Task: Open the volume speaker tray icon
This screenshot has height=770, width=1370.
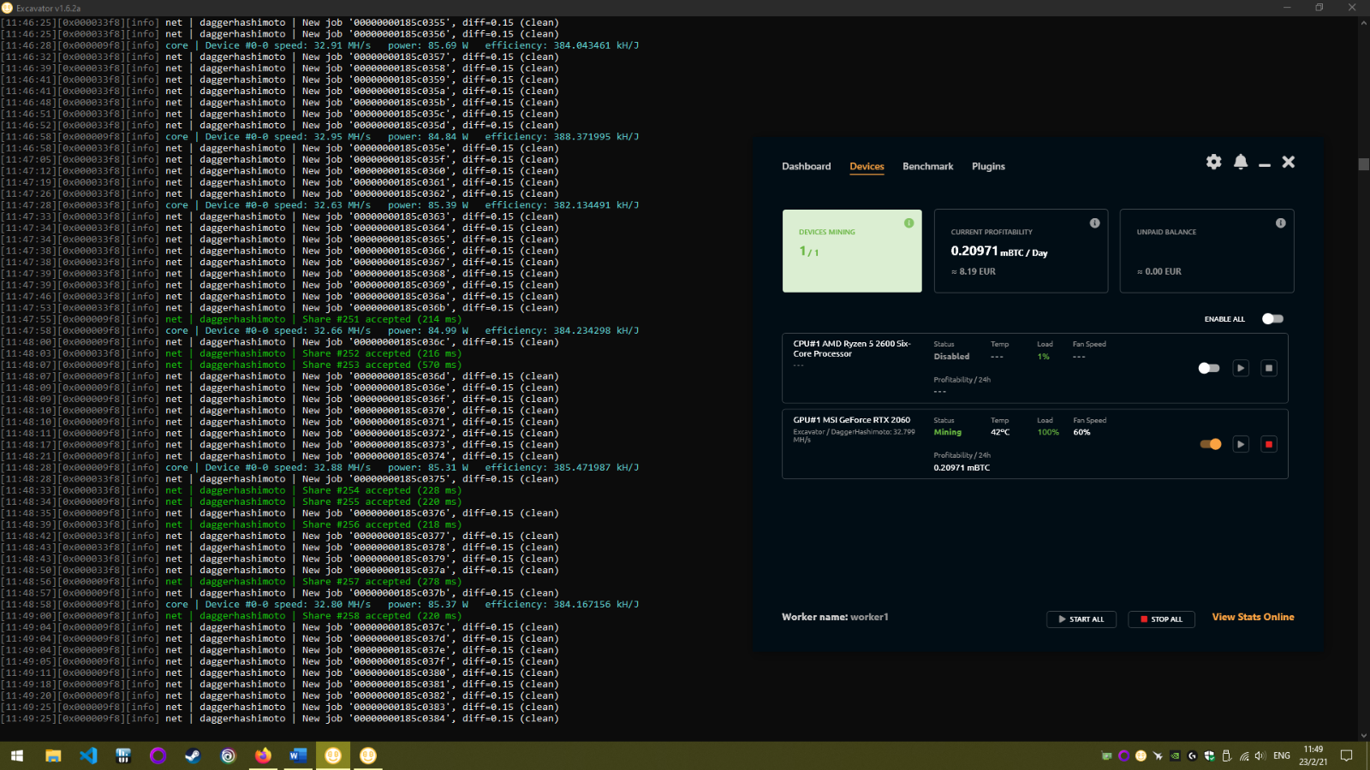Action: (1260, 755)
